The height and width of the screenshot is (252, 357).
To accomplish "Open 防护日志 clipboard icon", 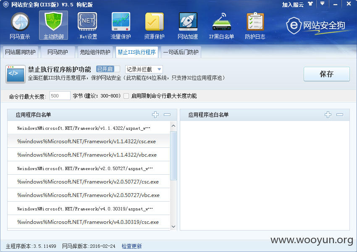I will 255,26.
